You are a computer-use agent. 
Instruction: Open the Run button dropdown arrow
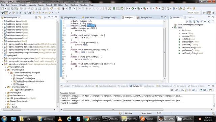point(135,8)
